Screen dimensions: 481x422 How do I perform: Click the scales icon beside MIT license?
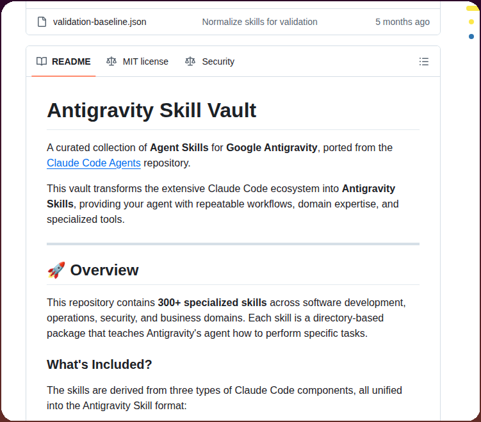(111, 61)
